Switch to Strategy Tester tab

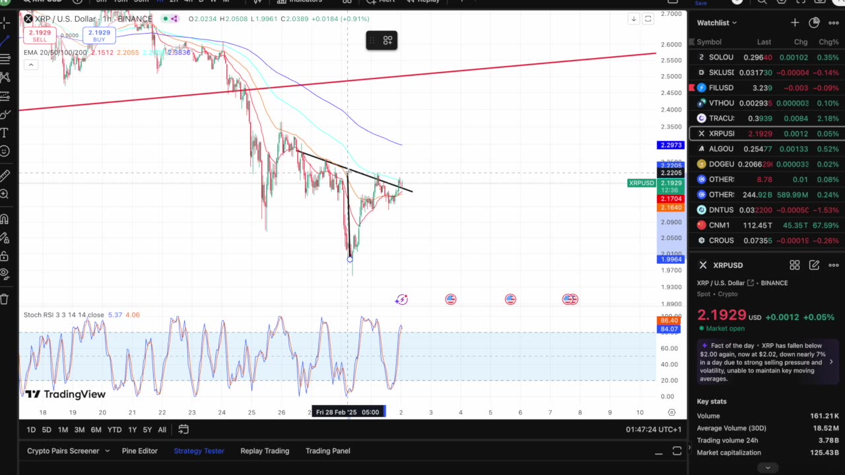(199, 451)
